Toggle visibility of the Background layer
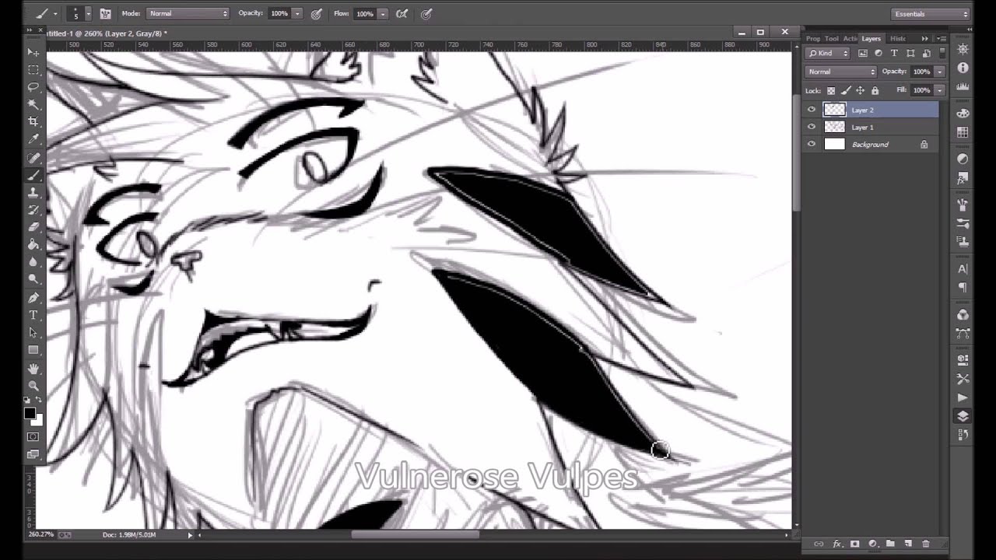Screen dimensions: 996x560 (812, 144)
